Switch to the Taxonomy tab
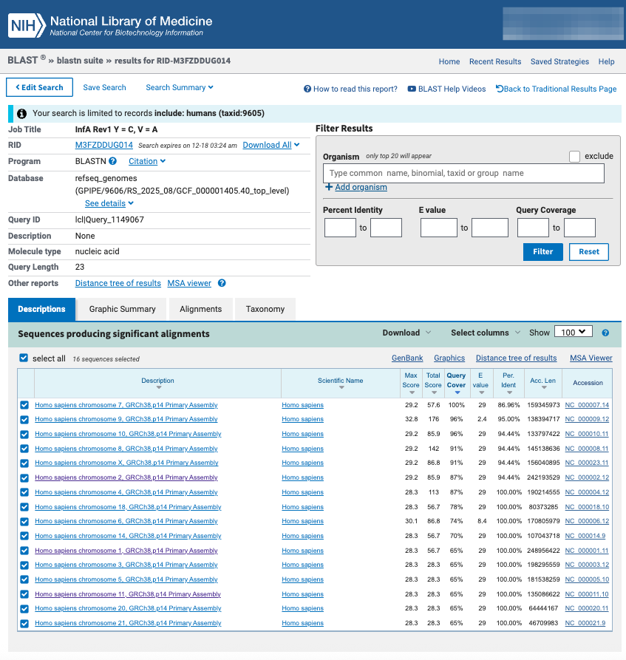 coord(265,309)
